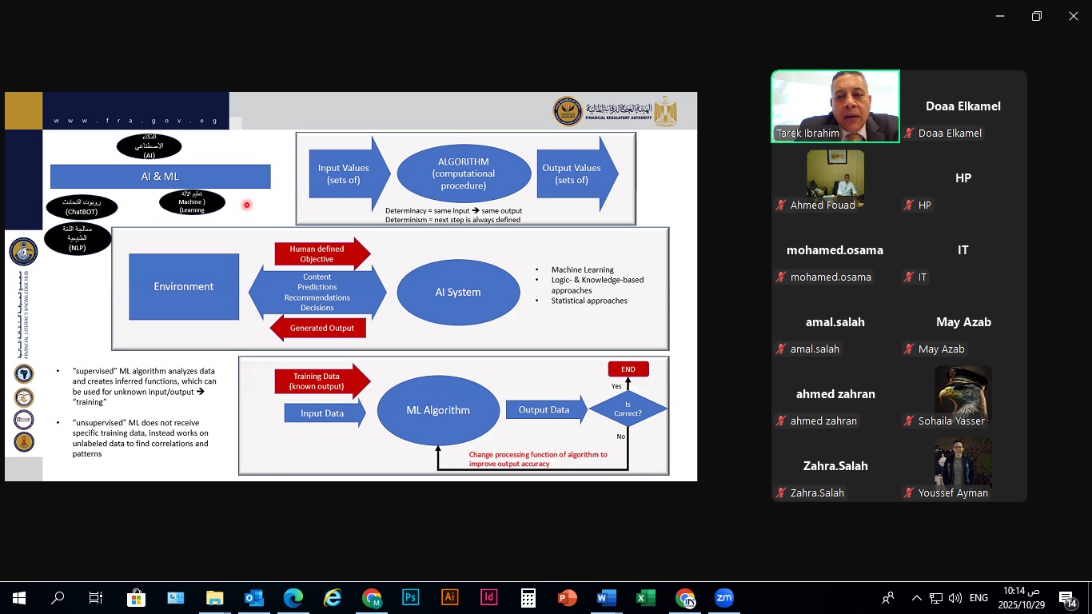The image size is (1092, 614).
Task: Open Excel from the taskbar
Action: [x=645, y=598]
